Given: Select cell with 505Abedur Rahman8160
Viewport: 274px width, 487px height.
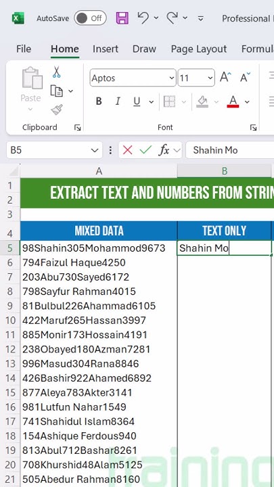Looking at the screenshot, I should click(99, 480).
